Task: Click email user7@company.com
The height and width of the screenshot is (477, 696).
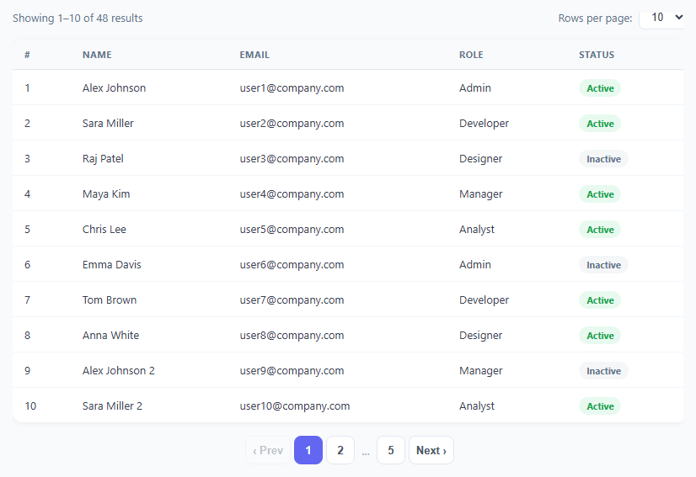Action: click(x=292, y=300)
